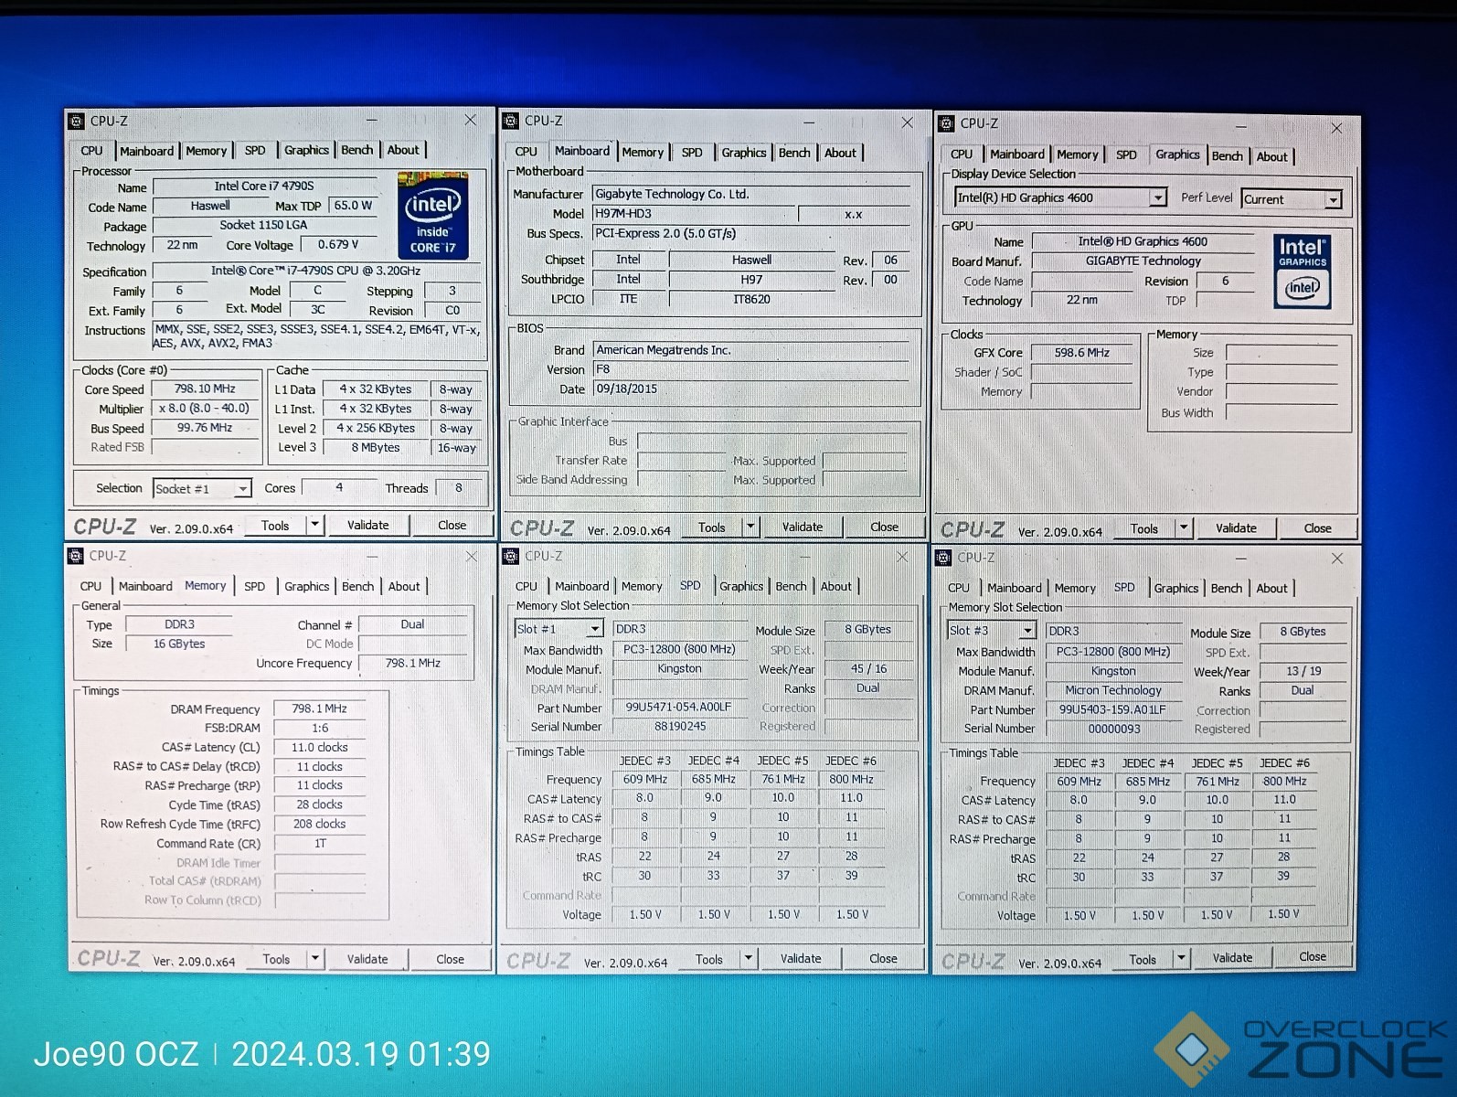Open the Graphics tab in the Memory timings window
1457x1097 pixels.
307,586
